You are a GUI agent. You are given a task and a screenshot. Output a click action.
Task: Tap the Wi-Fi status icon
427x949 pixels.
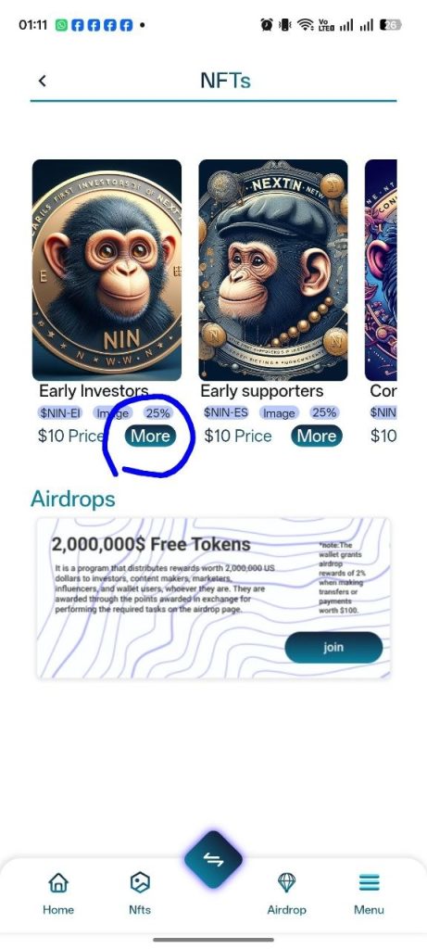(306, 25)
